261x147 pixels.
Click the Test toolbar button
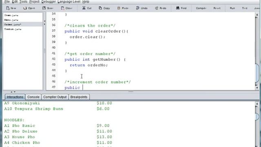(245, 8)
